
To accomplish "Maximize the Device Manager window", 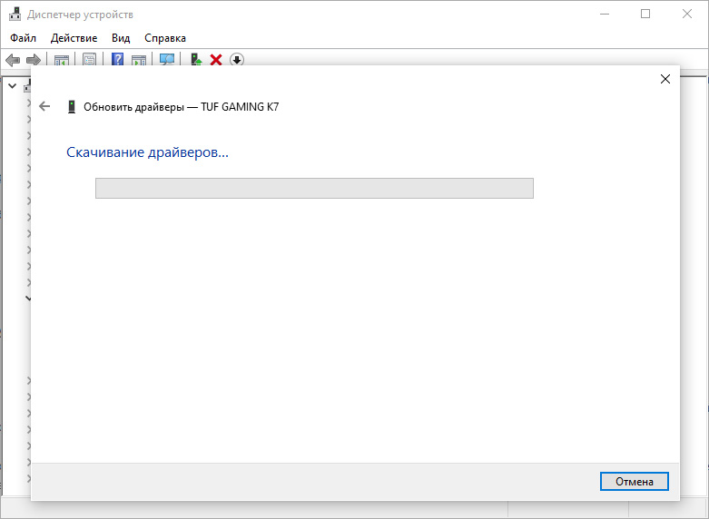I will click(x=645, y=14).
